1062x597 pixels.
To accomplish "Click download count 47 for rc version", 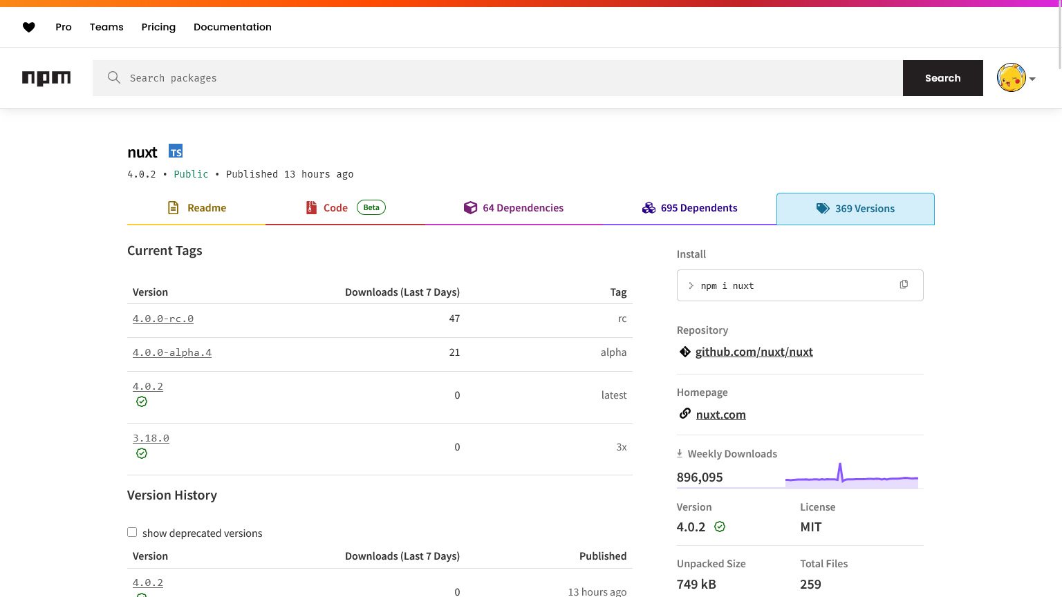I will [x=454, y=319].
